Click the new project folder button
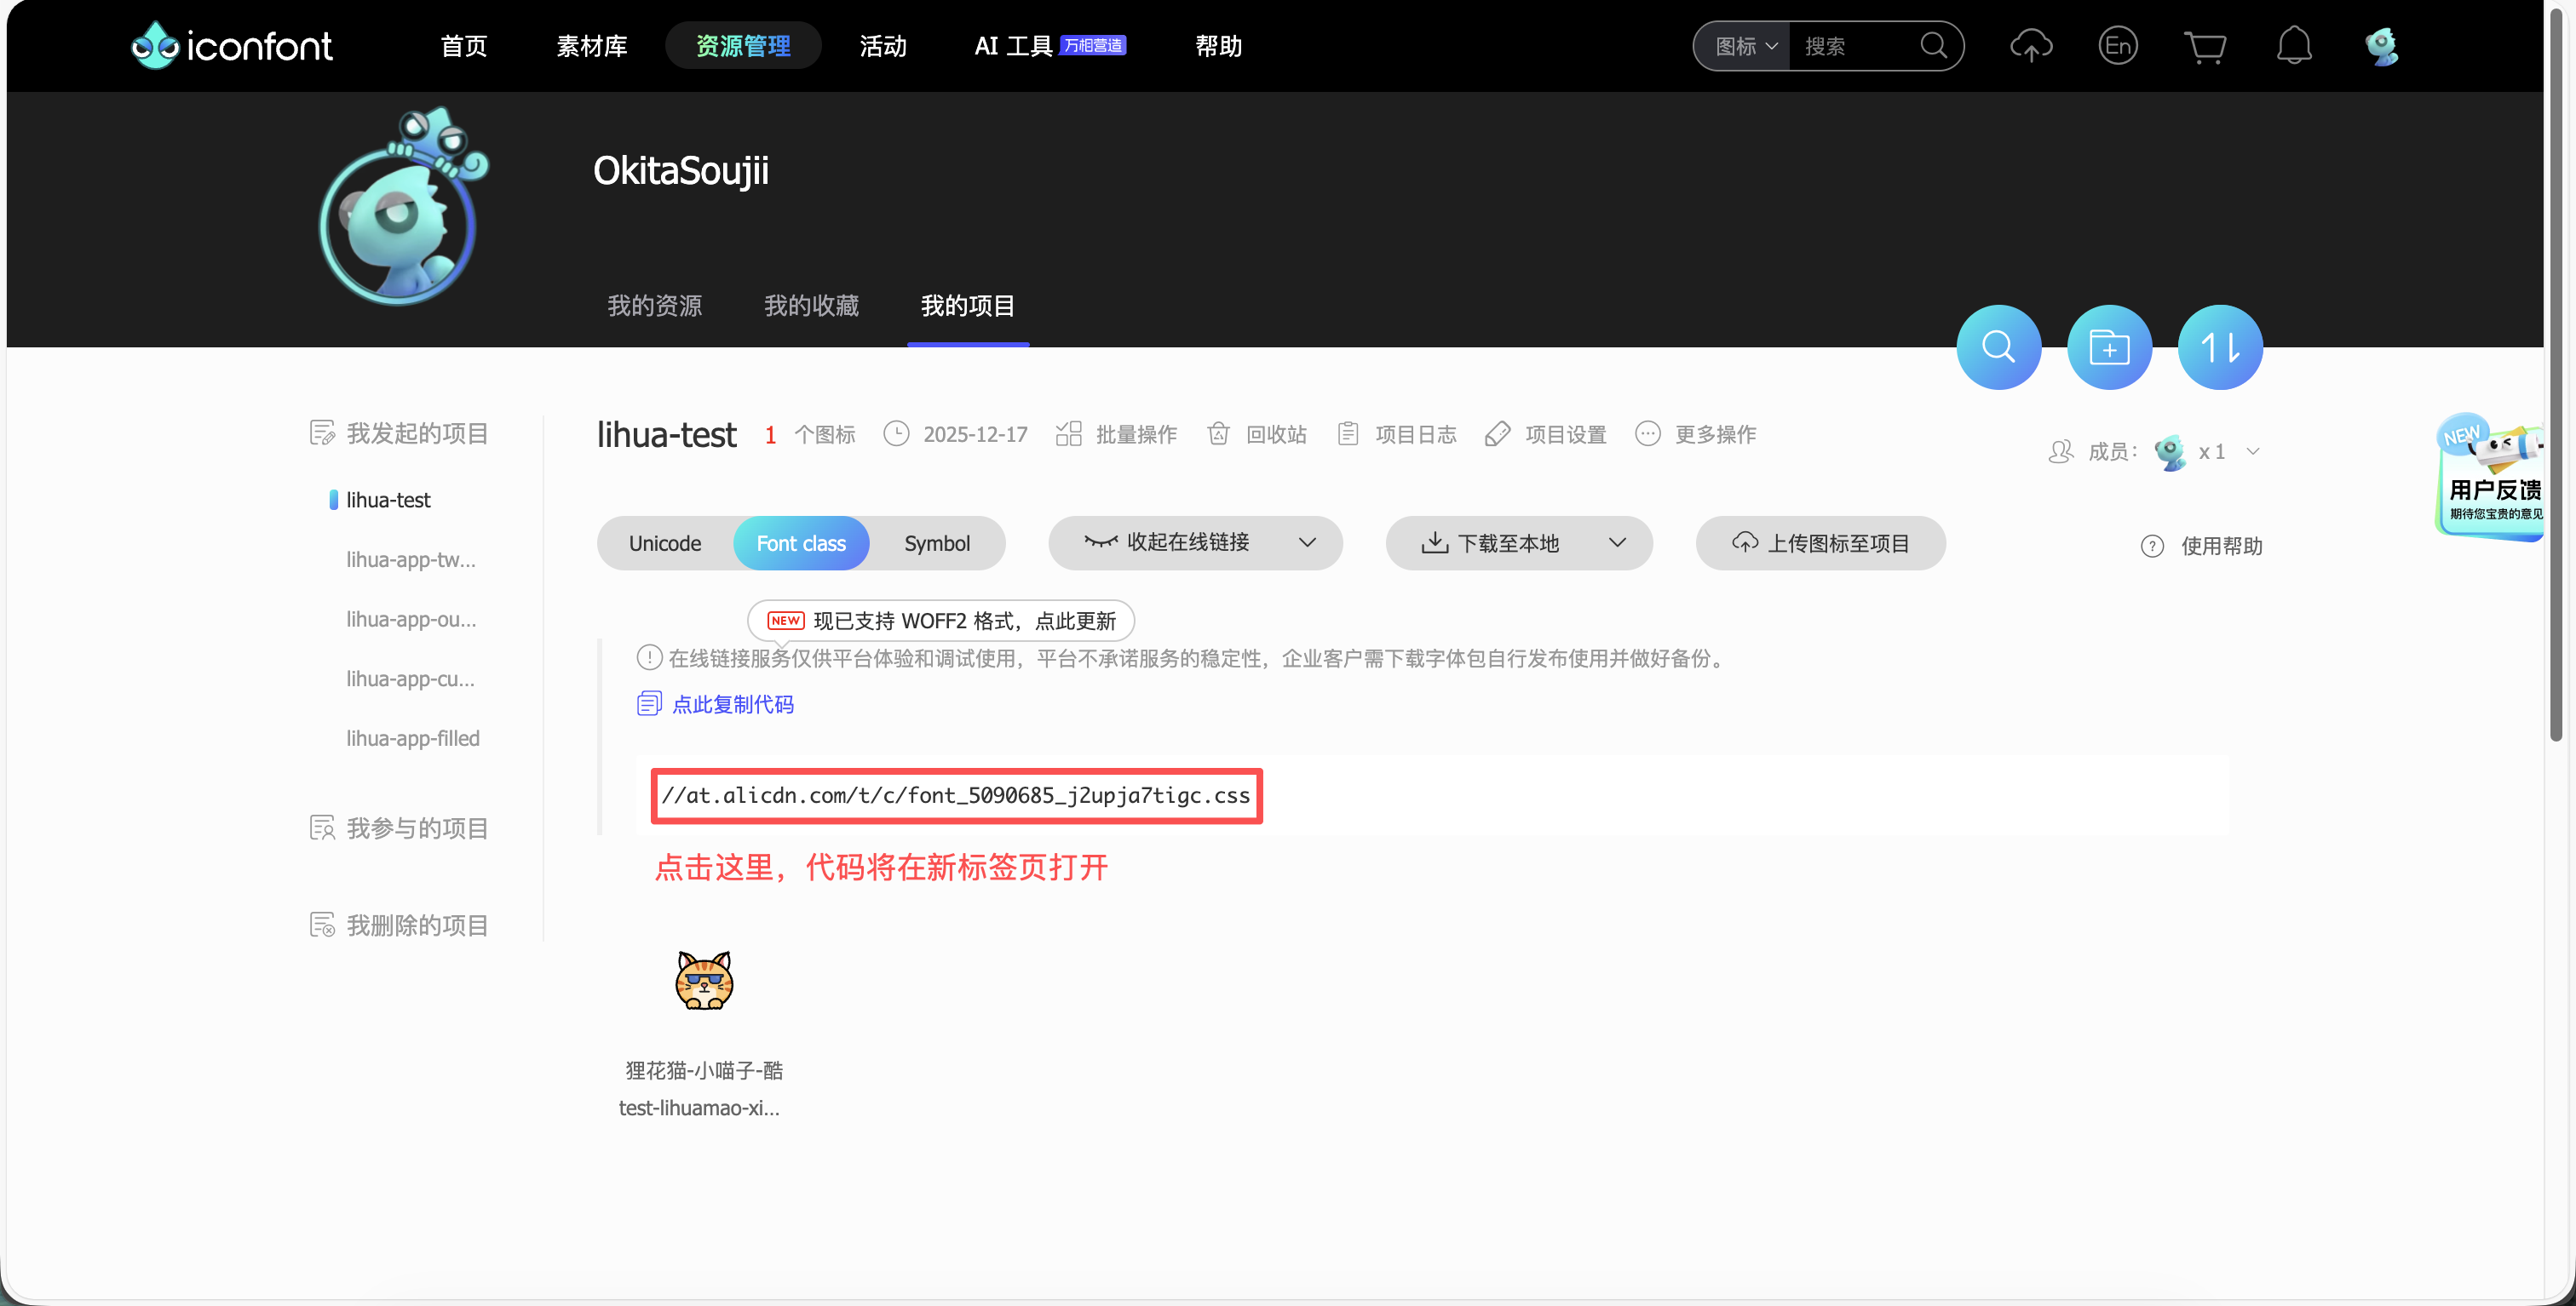The image size is (2576, 1306). (x=2109, y=347)
